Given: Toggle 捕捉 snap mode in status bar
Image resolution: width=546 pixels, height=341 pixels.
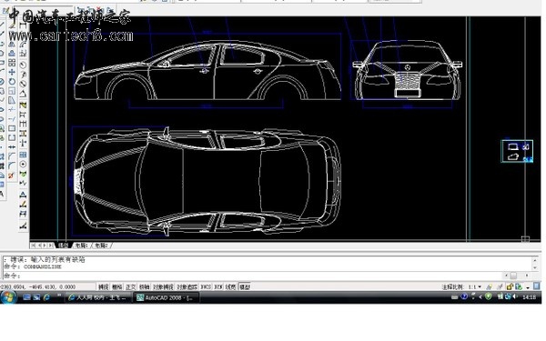Looking at the screenshot, I should (x=103, y=287).
